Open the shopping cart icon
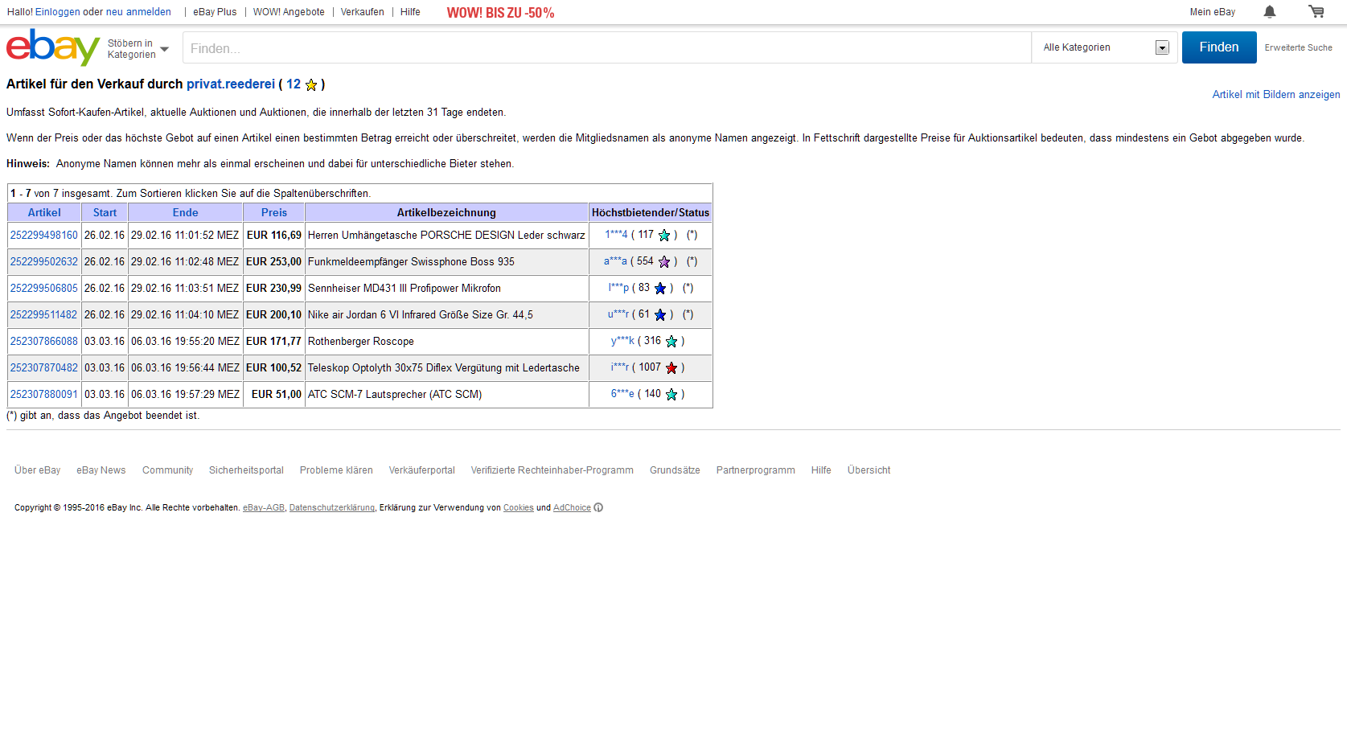This screenshot has height=730, width=1347. point(1316,11)
